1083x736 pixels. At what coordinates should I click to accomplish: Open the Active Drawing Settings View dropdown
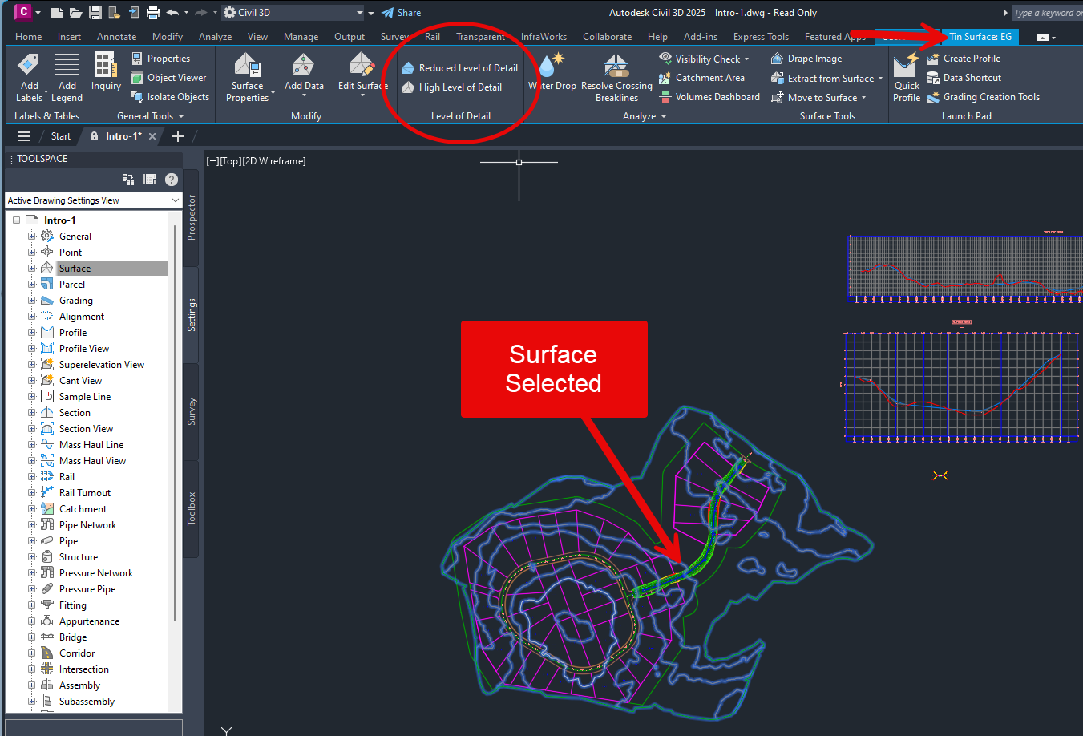[x=94, y=200]
